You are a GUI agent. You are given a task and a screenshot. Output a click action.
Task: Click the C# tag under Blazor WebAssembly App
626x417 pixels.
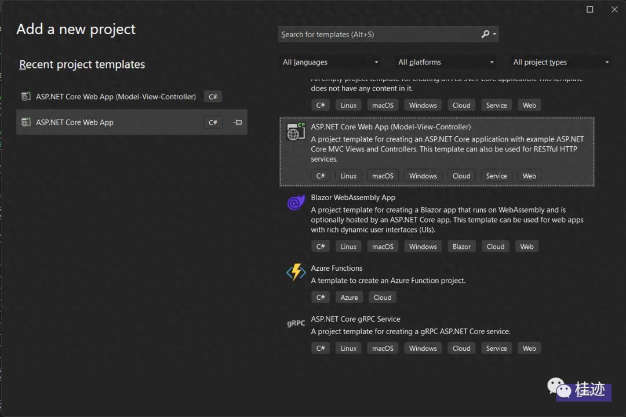click(321, 246)
